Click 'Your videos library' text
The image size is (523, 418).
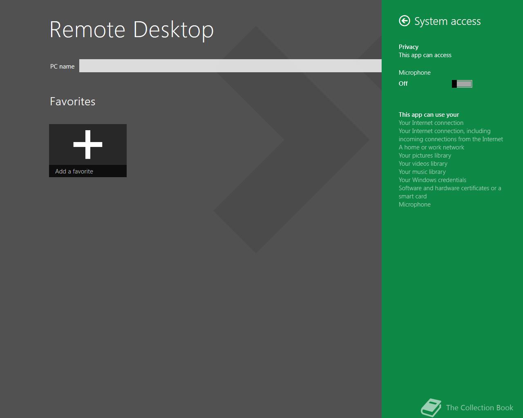click(423, 164)
